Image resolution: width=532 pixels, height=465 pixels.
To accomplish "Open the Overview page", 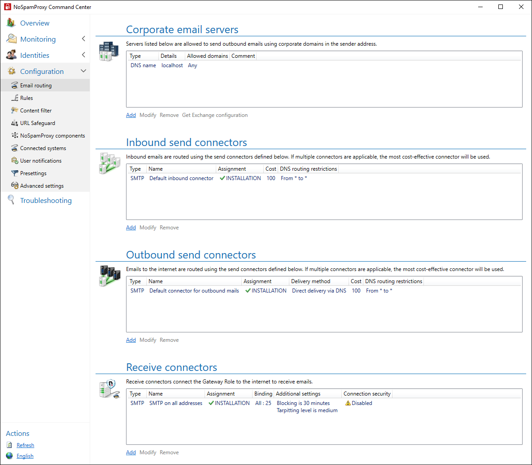I will [x=35, y=23].
